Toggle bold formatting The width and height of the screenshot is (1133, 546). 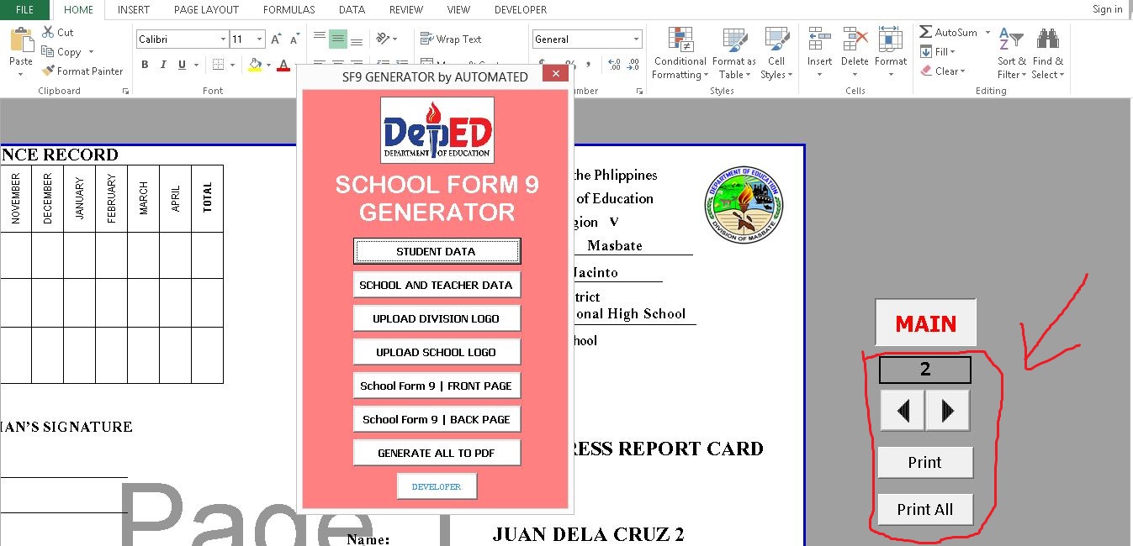[x=144, y=64]
